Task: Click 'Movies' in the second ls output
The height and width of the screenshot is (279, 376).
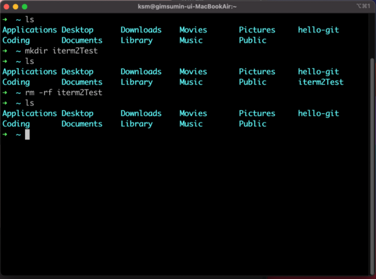Action: click(193, 72)
